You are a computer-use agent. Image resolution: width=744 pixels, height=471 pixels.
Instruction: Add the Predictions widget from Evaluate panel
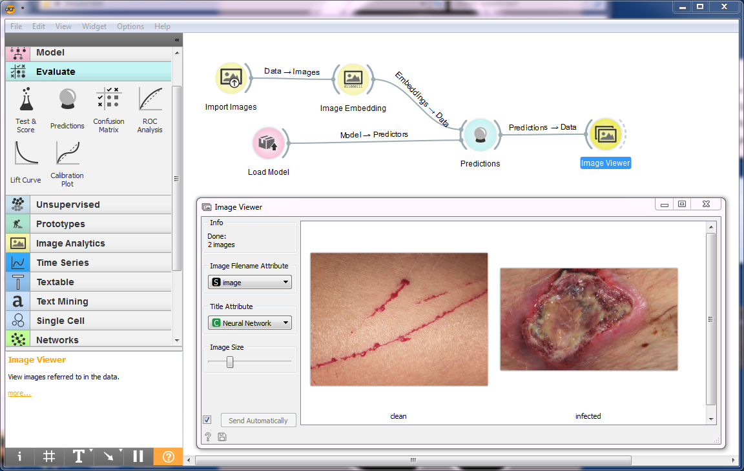[67, 110]
